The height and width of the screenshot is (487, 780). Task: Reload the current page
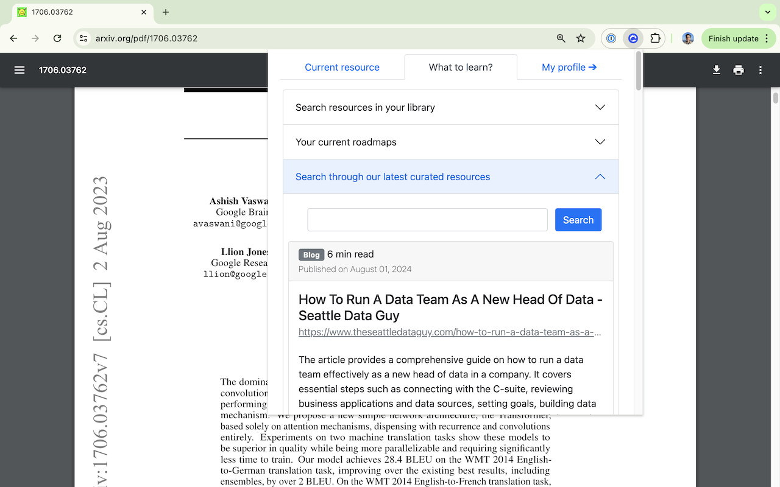[x=57, y=38]
